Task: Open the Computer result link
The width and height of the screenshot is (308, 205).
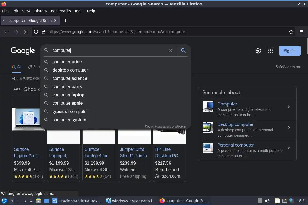Action: pos(227,104)
